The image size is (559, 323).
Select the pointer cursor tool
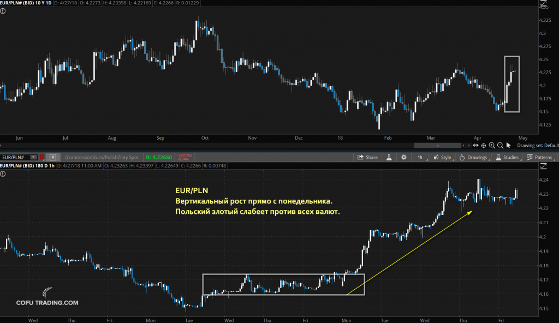(x=508, y=146)
